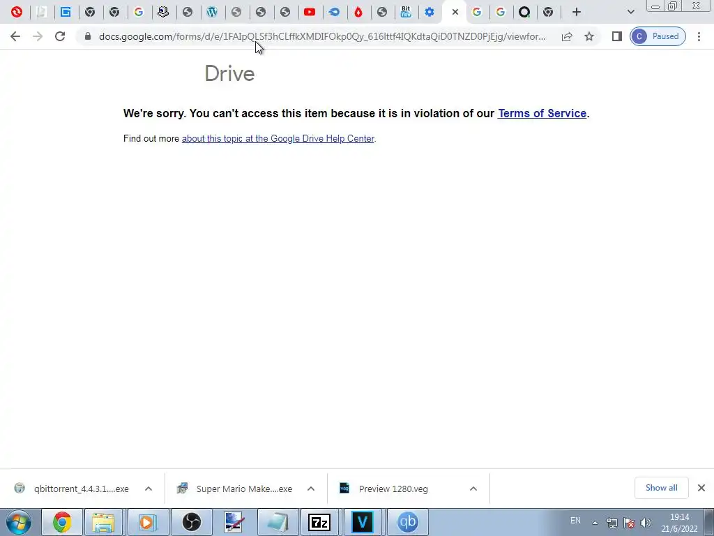
Task: Switch to the blue square icon tab
Action: point(66,13)
